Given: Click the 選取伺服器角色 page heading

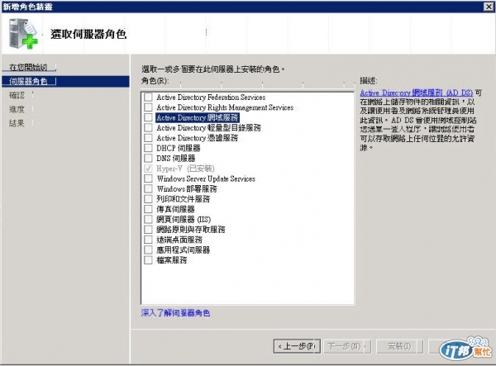Looking at the screenshot, I should (88, 34).
